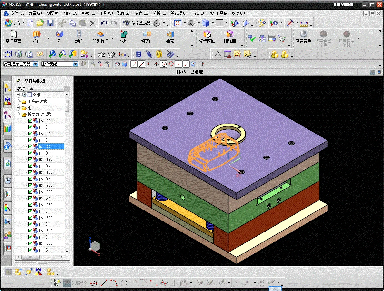Toggle the checkbox for 体 (20)

coord(30,185)
